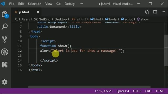Maximize the Visual Studio Code window
Screen dimensions: 168x94
pos(150,4)
